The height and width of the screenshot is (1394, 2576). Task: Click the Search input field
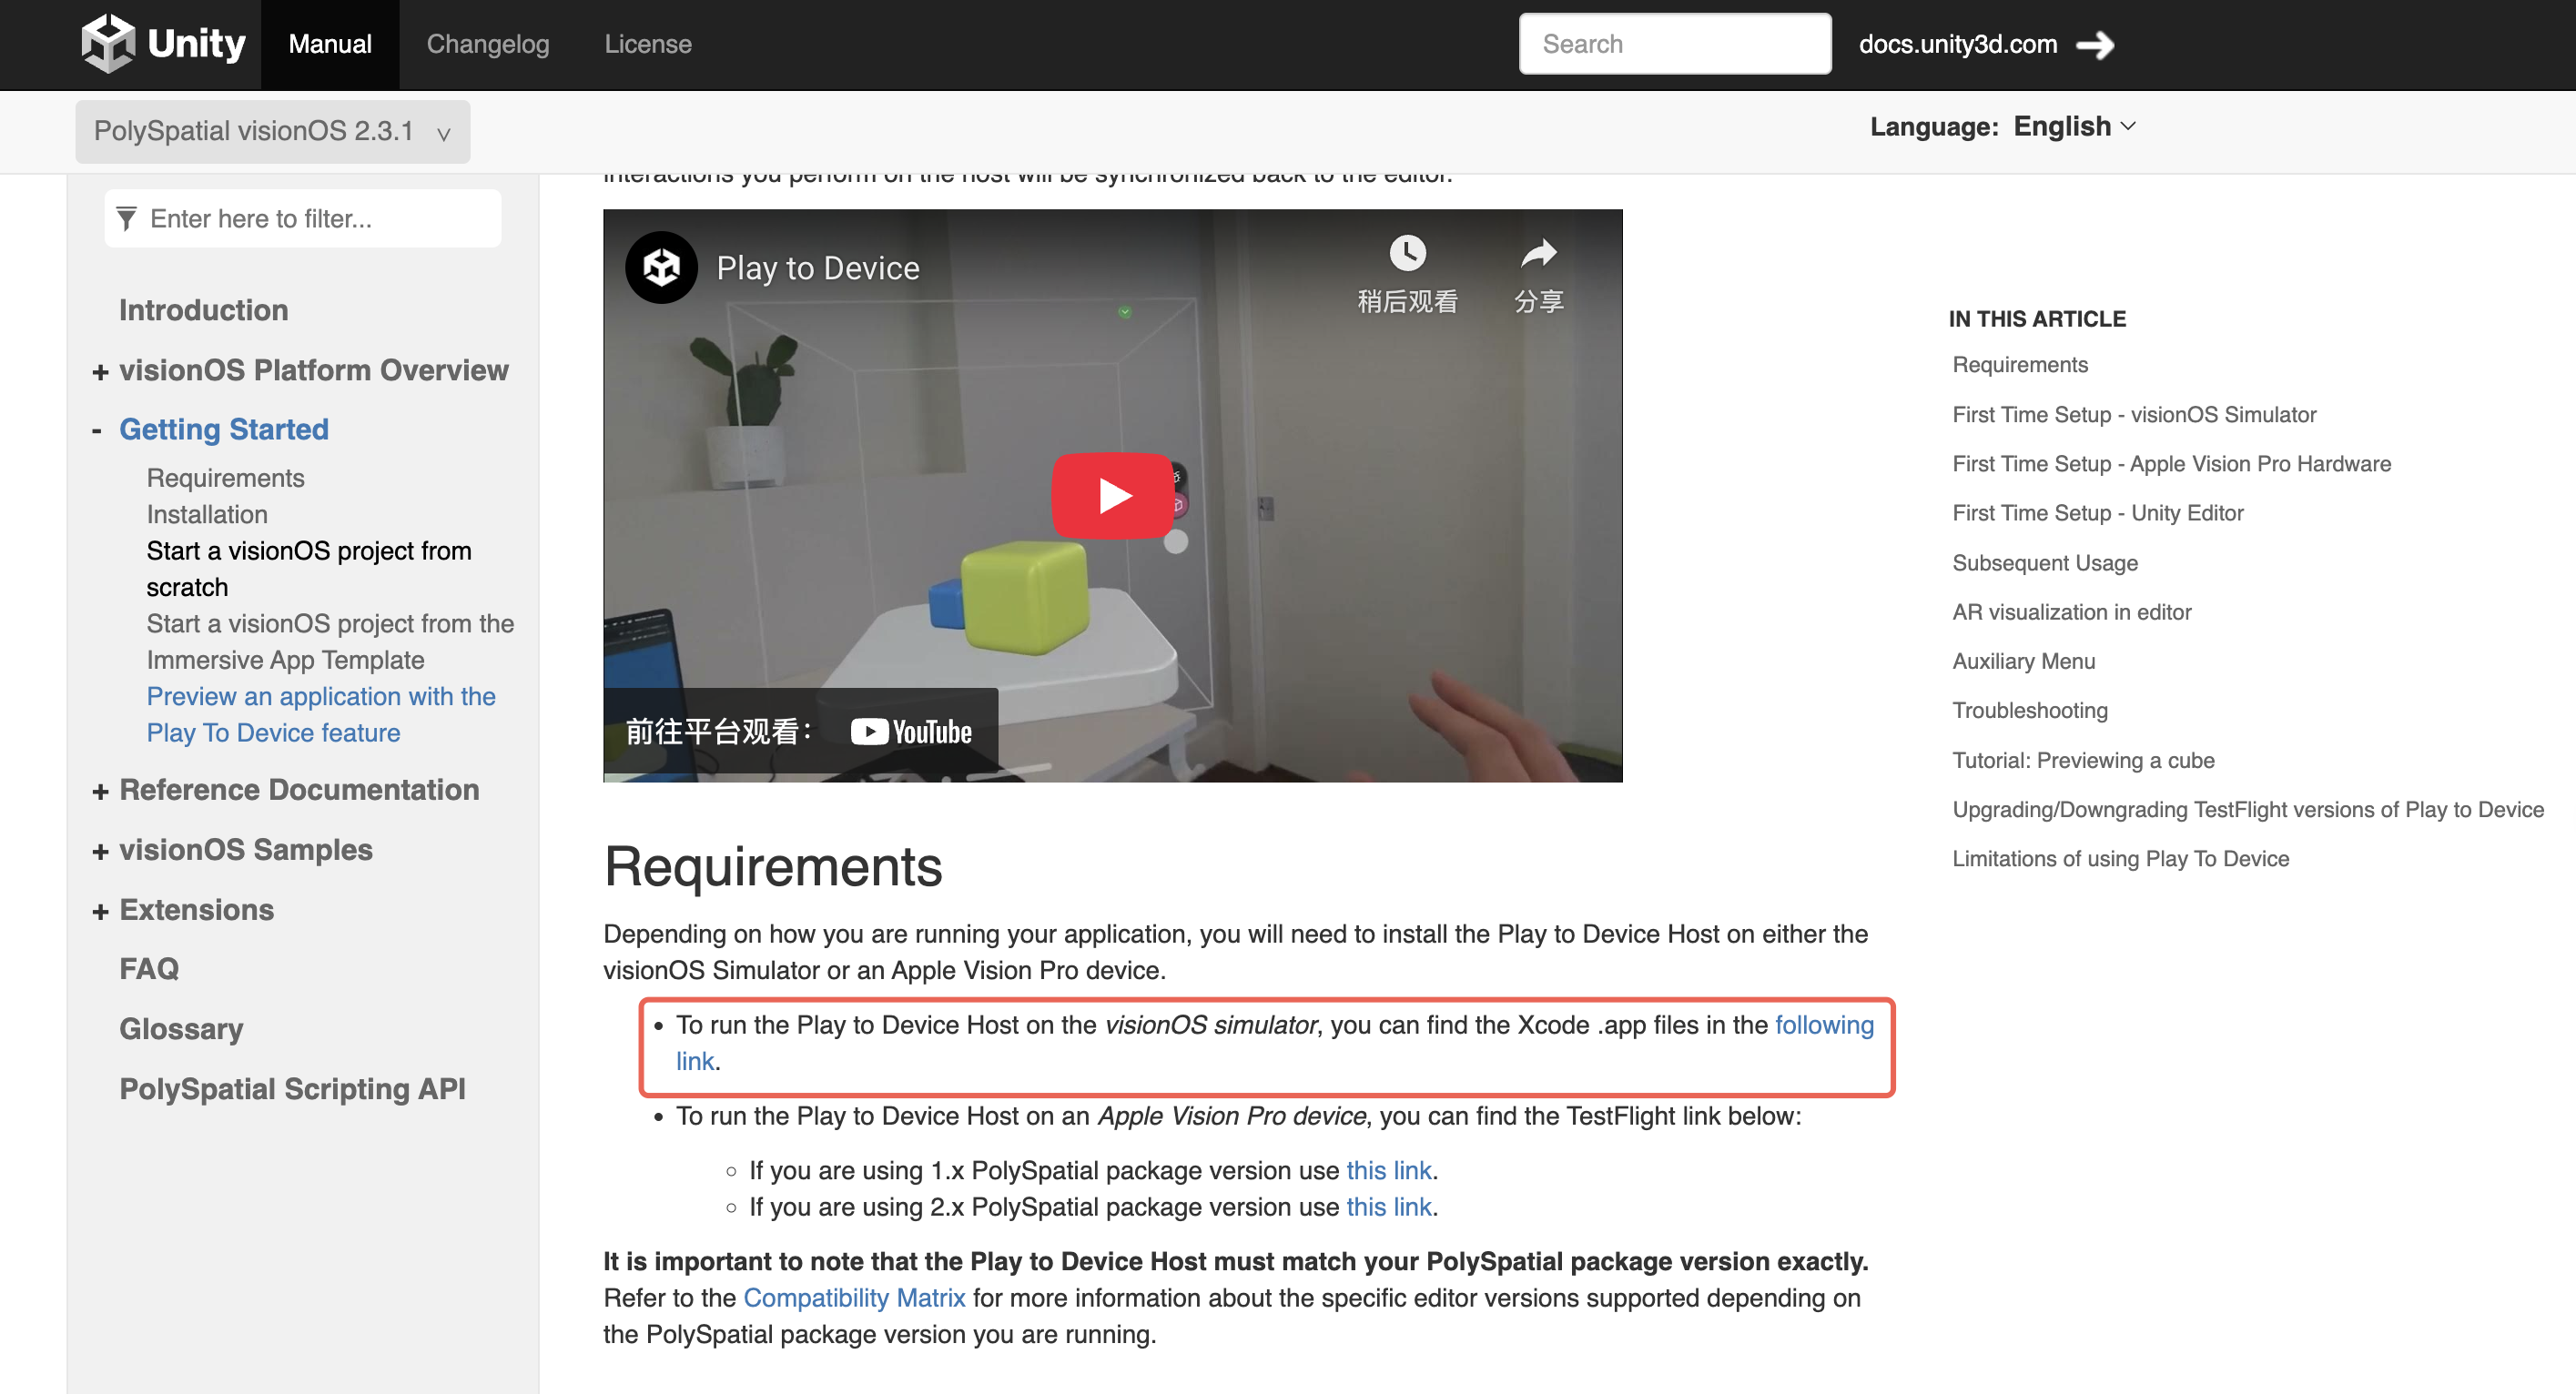pyautogui.click(x=1675, y=44)
